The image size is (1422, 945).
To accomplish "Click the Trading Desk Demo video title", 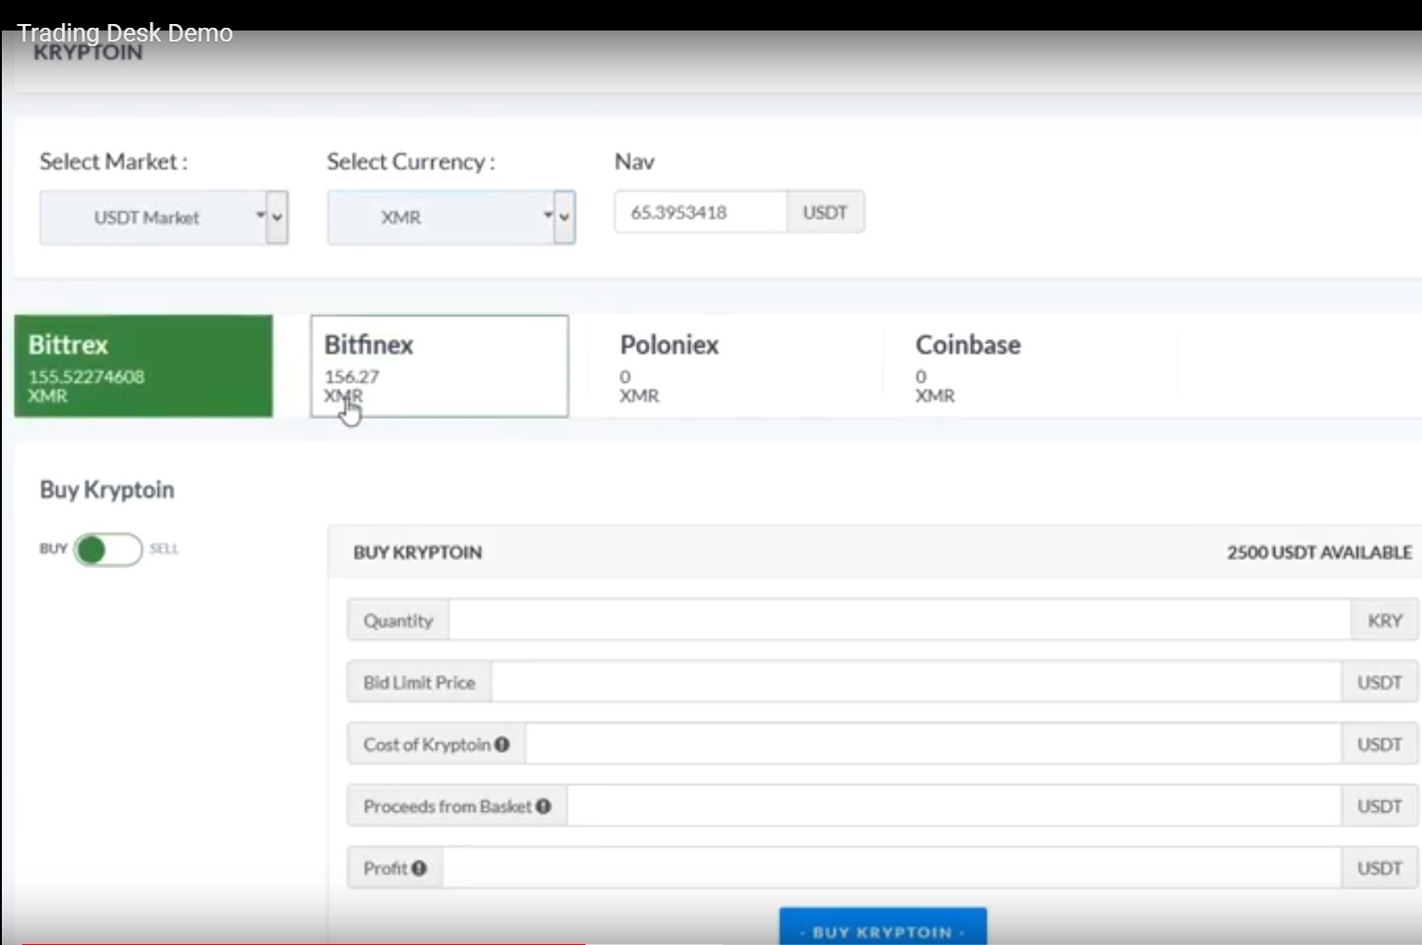I will pos(125,33).
